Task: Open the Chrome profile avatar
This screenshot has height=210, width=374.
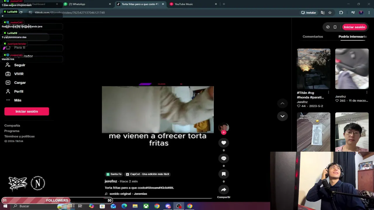Action: (x=361, y=13)
